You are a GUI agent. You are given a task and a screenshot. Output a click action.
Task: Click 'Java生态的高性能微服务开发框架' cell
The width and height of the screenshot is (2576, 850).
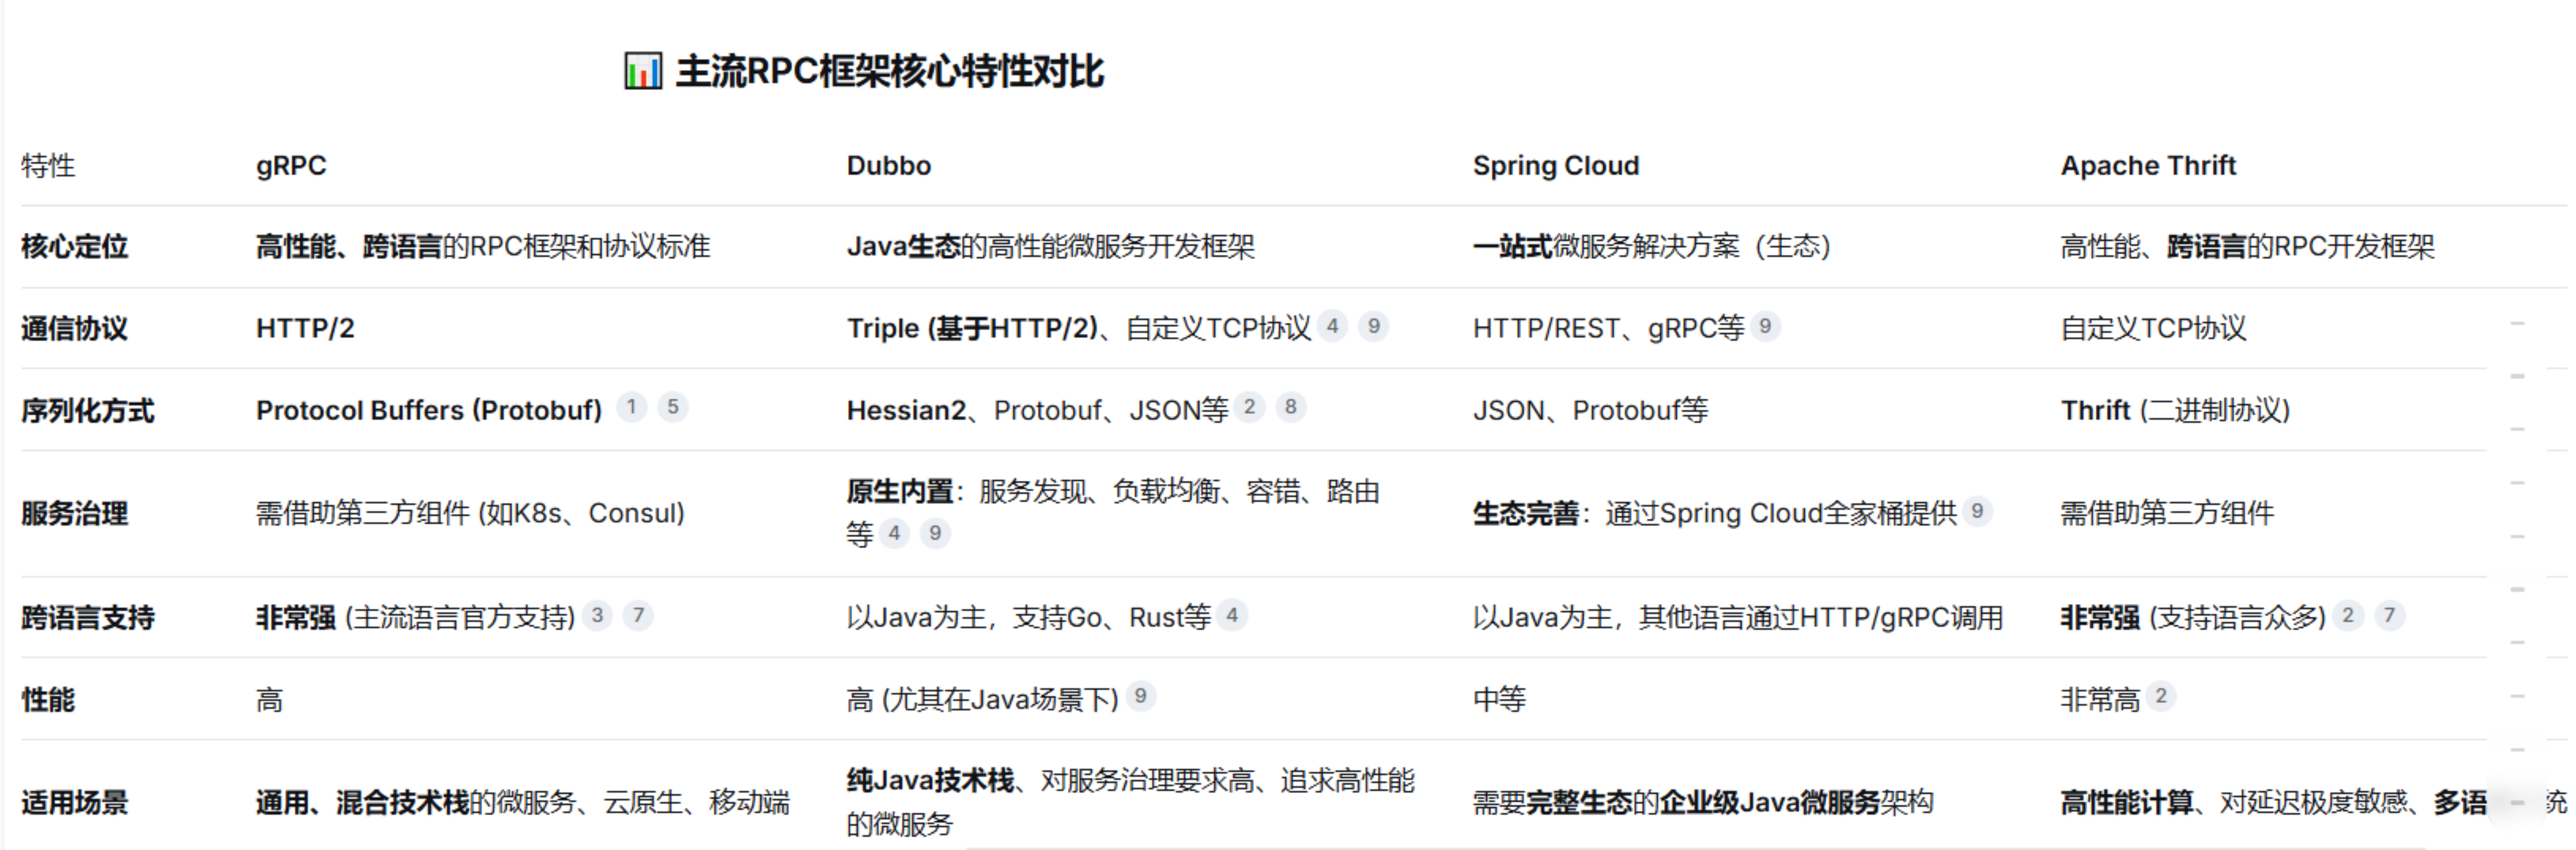tap(1051, 247)
